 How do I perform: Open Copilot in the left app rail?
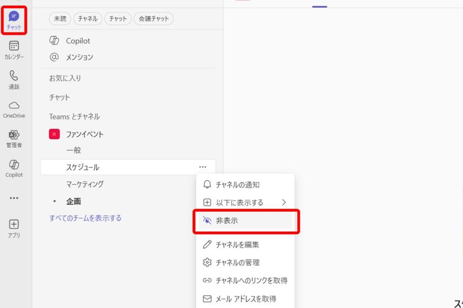(x=14, y=168)
